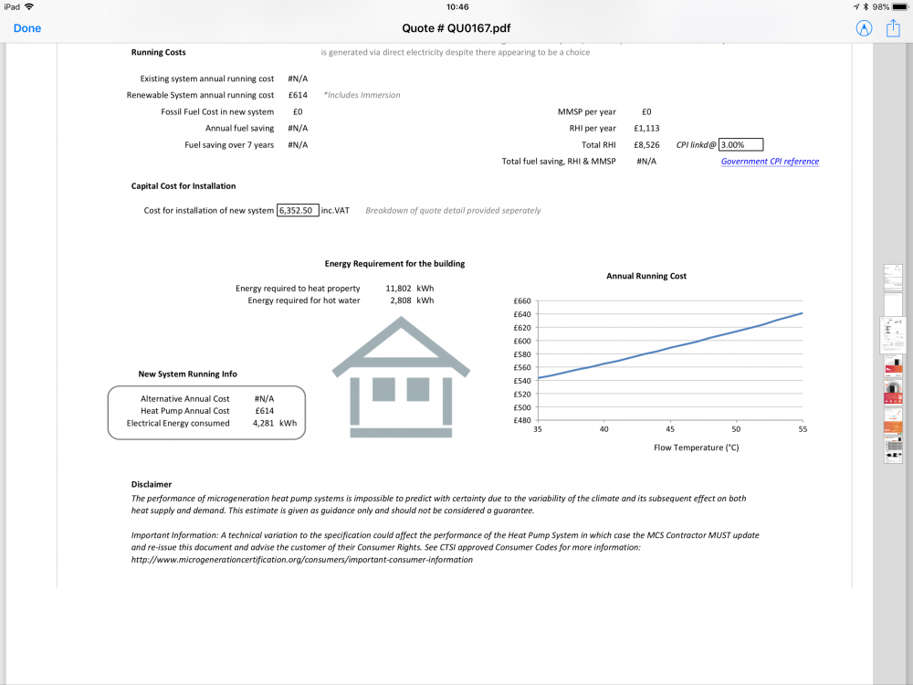Image resolution: width=913 pixels, height=685 pixels.
Task: Jump to the orange chart page thumbnail
Action: tap(893, 420)
